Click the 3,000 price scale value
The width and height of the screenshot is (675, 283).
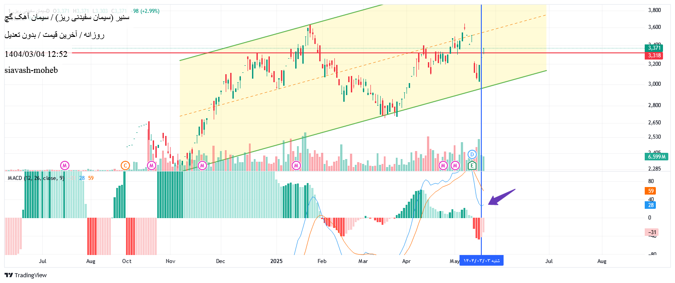click(654, 84)
